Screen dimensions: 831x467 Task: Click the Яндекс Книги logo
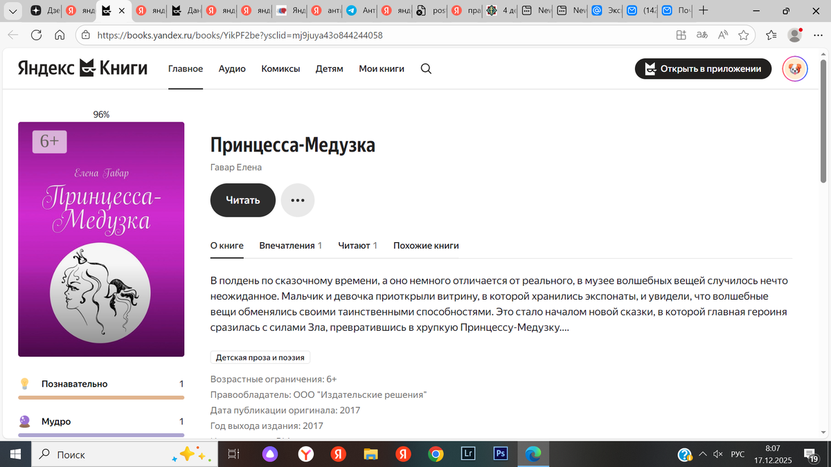(82, 68)
